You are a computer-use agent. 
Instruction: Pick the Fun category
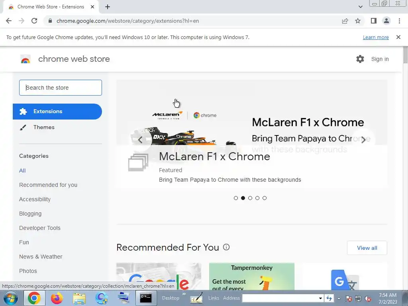(24, 242)
